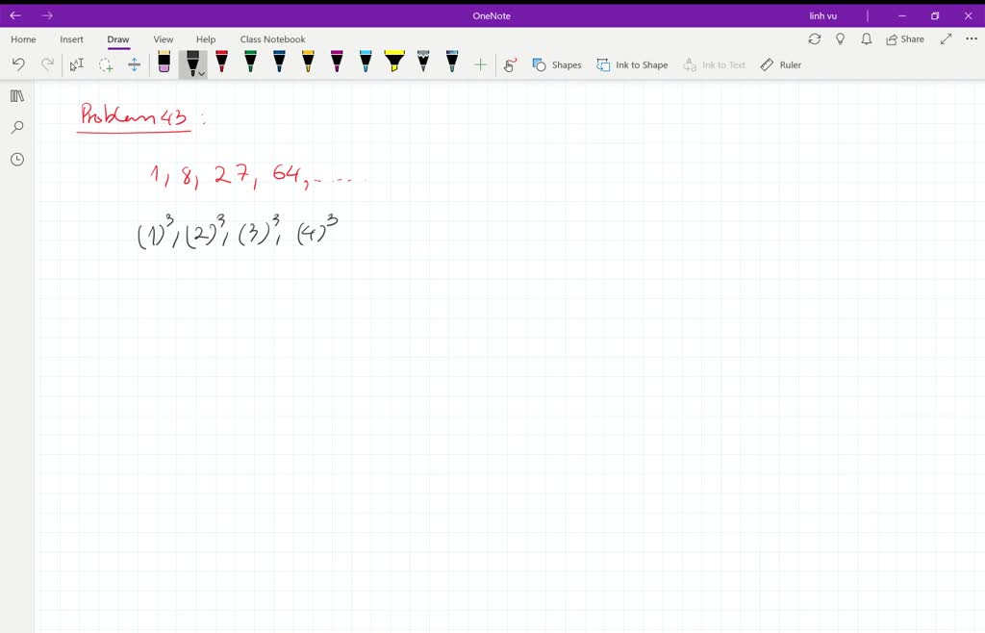Image resolution: width=985 pixels, height=633 pixels.
Task: Open the Shapes tool
Action: [557, 64]
